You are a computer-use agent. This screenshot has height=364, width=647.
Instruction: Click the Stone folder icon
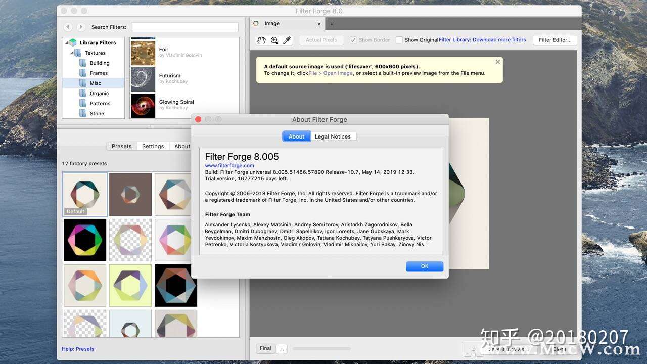pyautogui.click(x=82, y=113)
